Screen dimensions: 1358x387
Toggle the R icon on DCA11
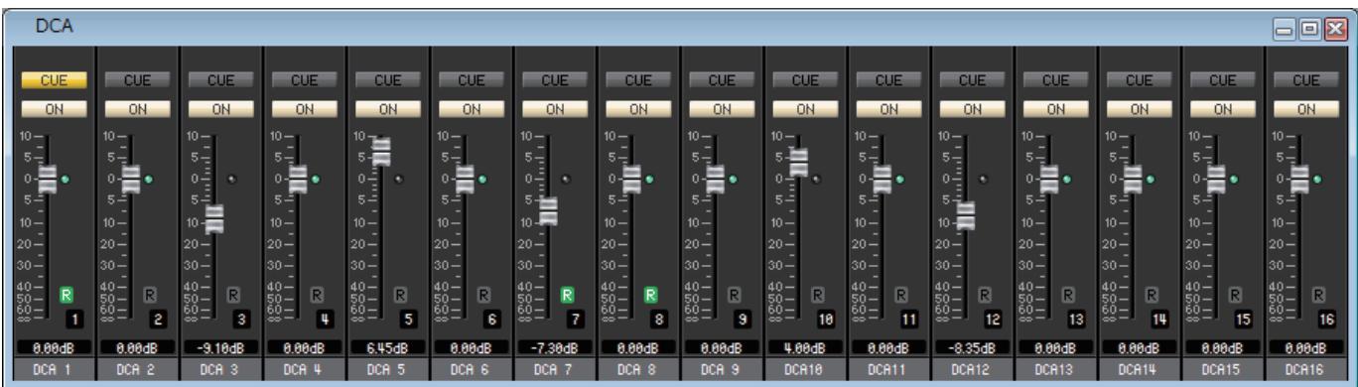point(901,294)
